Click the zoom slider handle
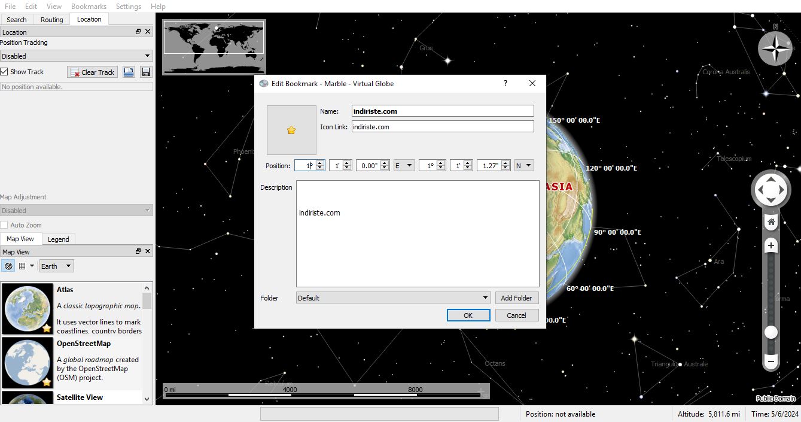801x422 pixels. [x=771, y=332]
